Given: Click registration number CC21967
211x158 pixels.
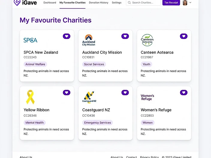Looking at the screenshot, I should (147, 57).
